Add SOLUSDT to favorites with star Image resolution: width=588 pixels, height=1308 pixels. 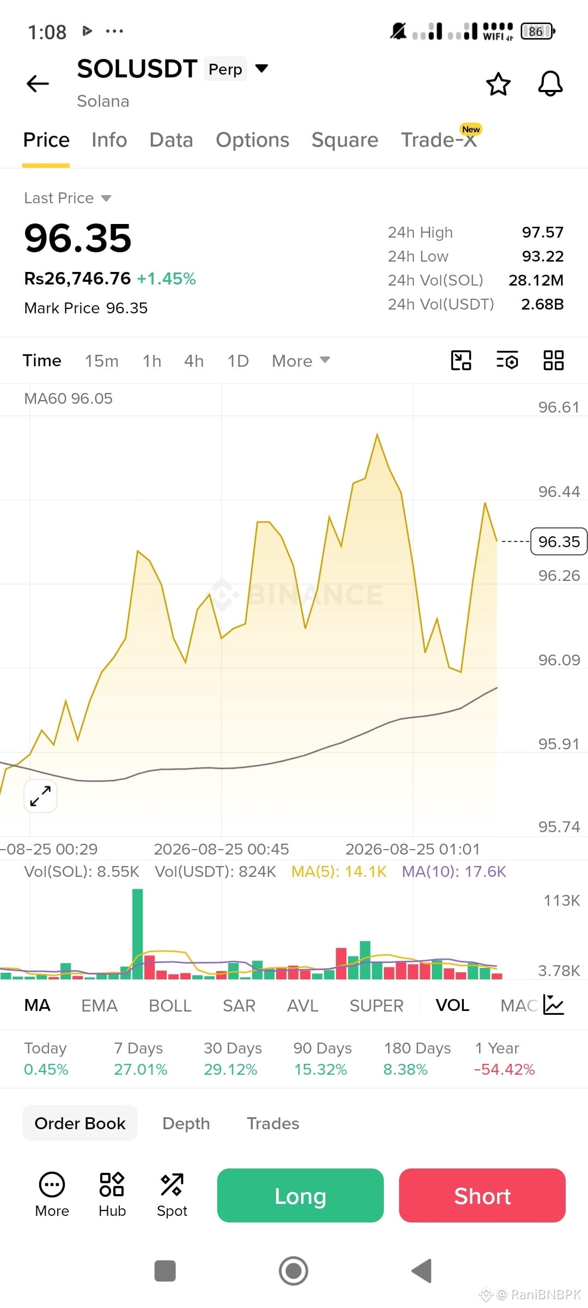tap(498, 84)
